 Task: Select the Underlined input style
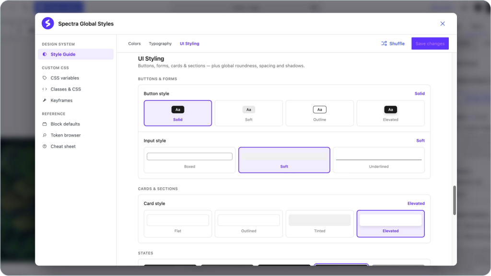pyautogui.click(x=379, y=160)
